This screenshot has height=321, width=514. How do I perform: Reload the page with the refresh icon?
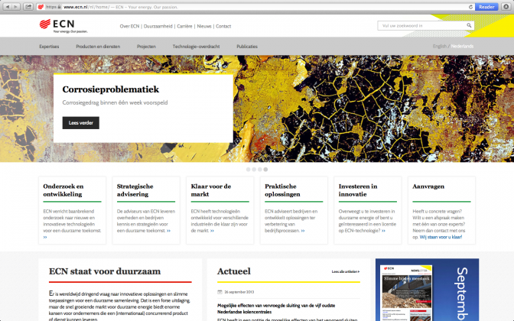coord(470,7)
